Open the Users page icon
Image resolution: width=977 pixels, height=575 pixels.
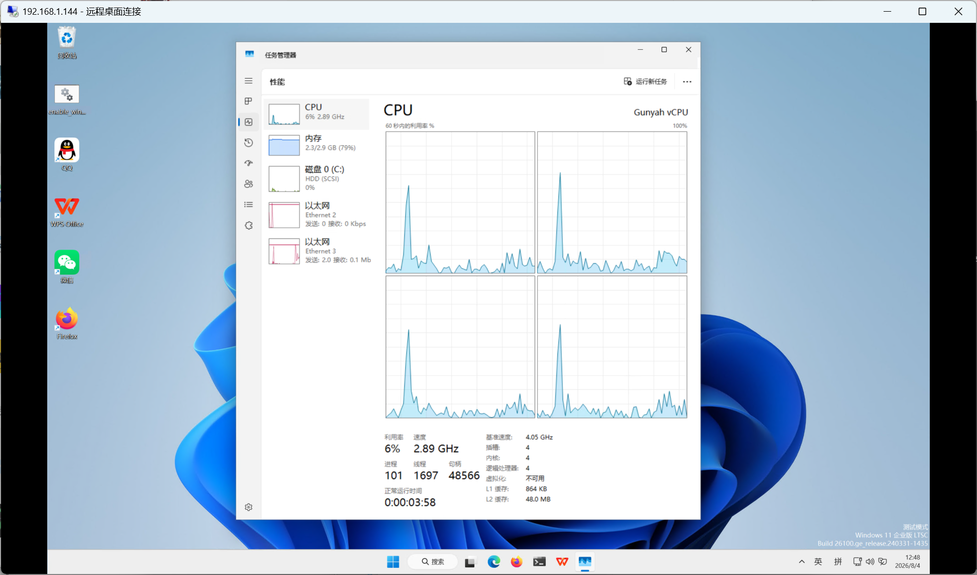(x=248, y=184)
